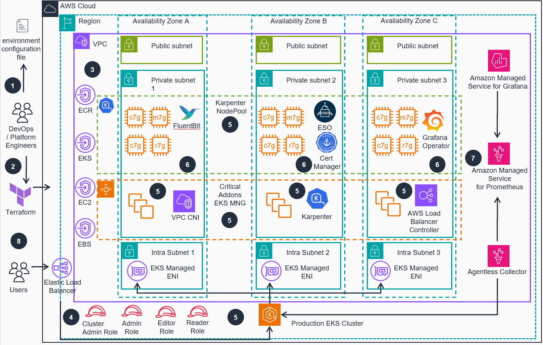Click the Grafana Operator icon
Viewport: 543px width, 345px height.
433,121
